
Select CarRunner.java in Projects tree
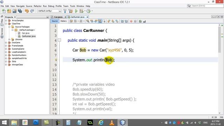pos(29,36)
